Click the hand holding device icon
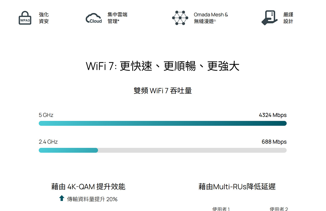The height and width of the screenshot is (211, 326). 269,18
